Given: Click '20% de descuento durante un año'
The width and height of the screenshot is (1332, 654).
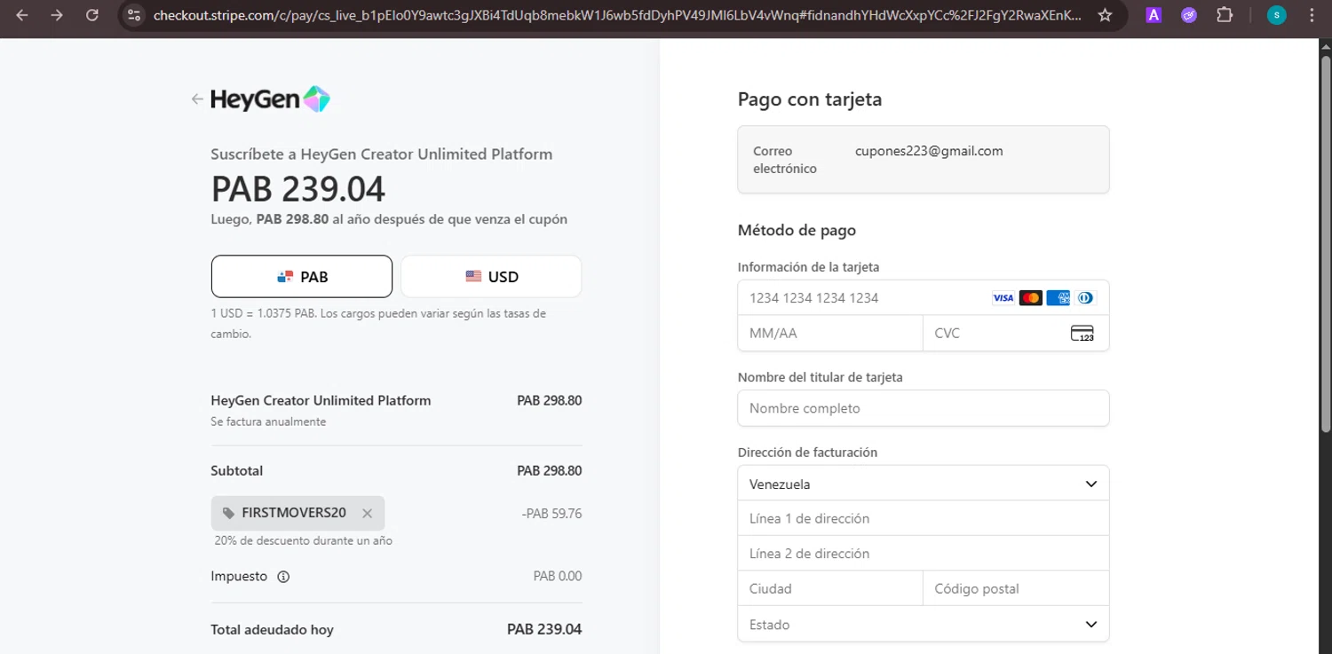Looking at the screenshot, I should pyautogui.click(x=303, y=540).
